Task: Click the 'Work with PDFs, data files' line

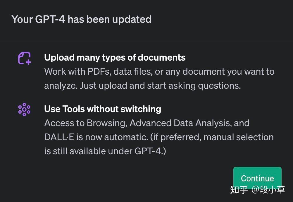Action: (159, 71)
